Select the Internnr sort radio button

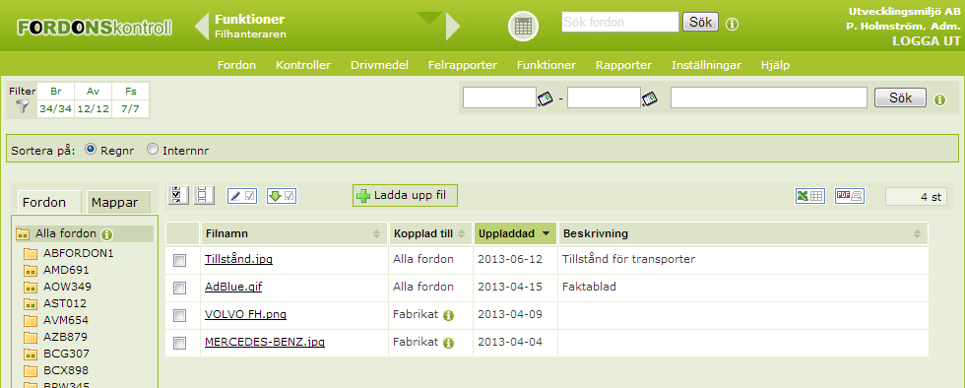(153, 149)
